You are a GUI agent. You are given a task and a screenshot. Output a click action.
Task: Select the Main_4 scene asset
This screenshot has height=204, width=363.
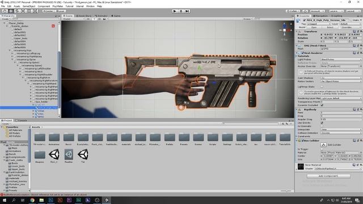[54, 155]
